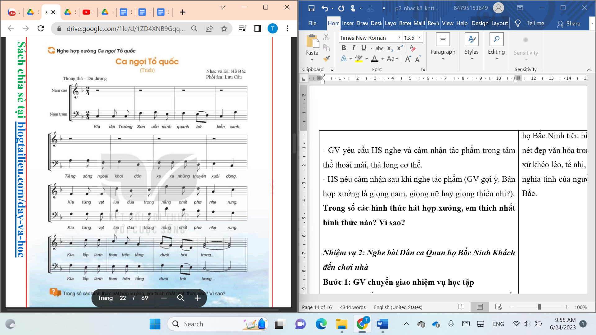Screen dimensions: 596x335
Task: Open the font name dropdown
Action: (x=399, y=38)
